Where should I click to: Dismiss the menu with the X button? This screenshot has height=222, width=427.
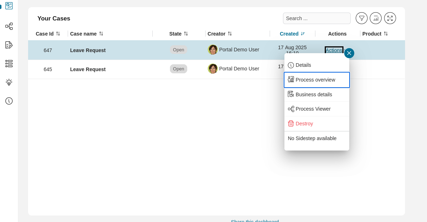349,53
